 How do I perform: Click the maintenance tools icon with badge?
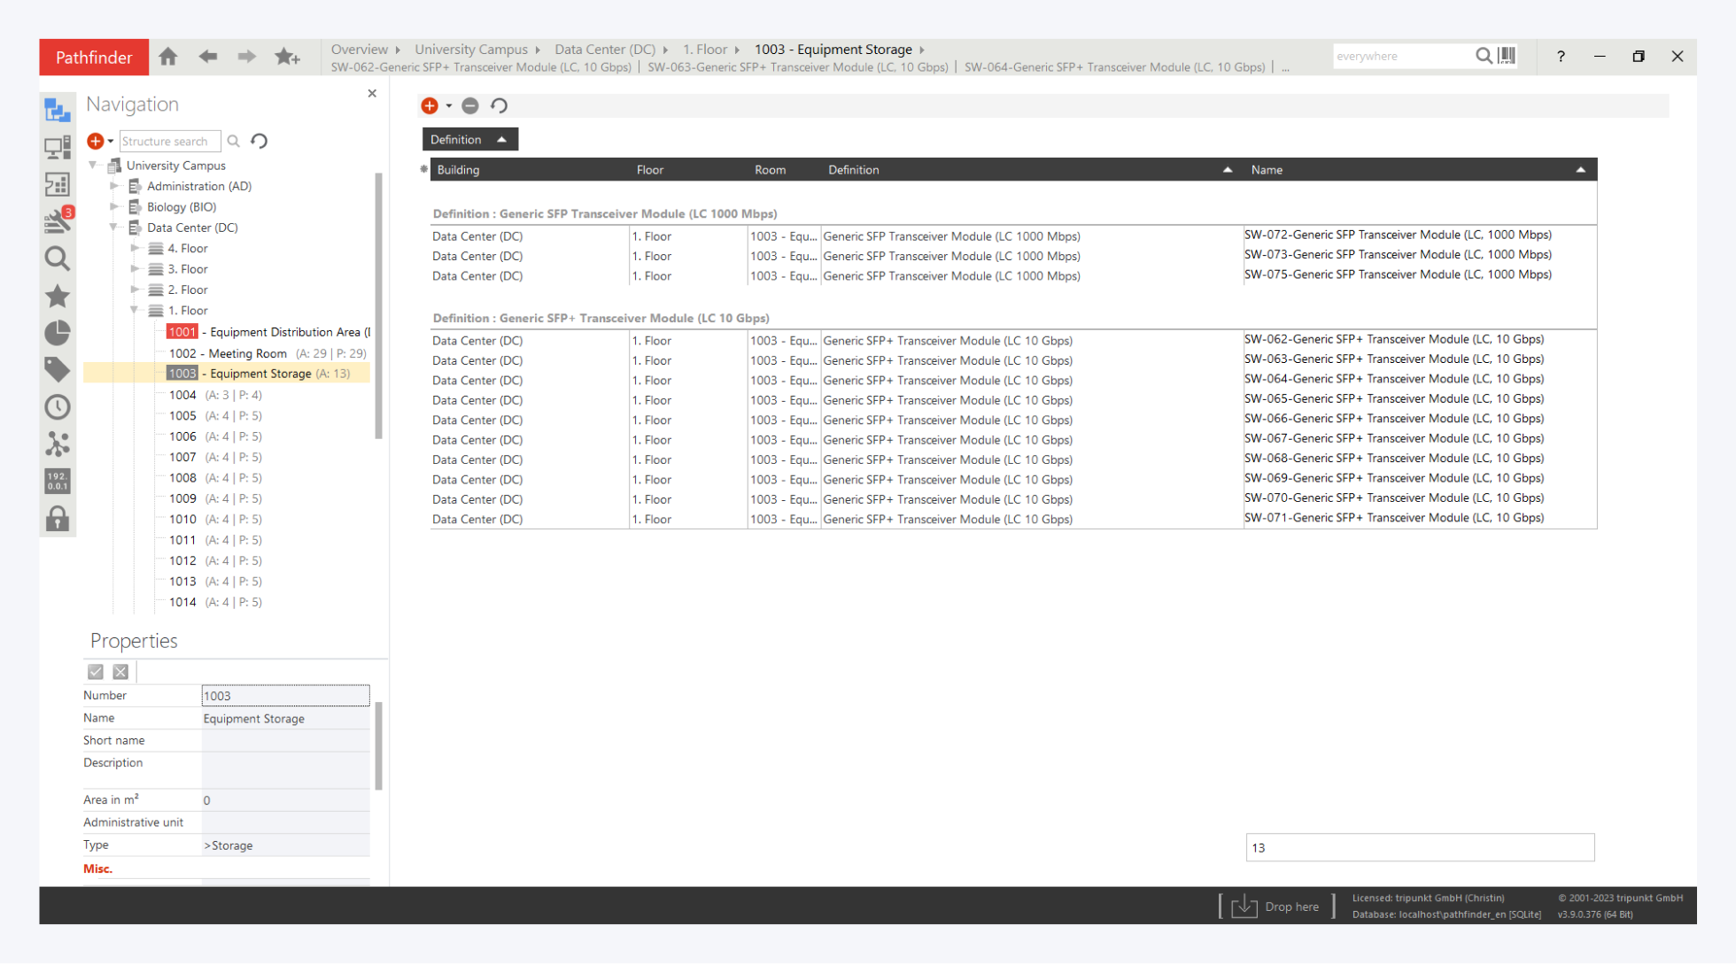(x=58, y=220)
